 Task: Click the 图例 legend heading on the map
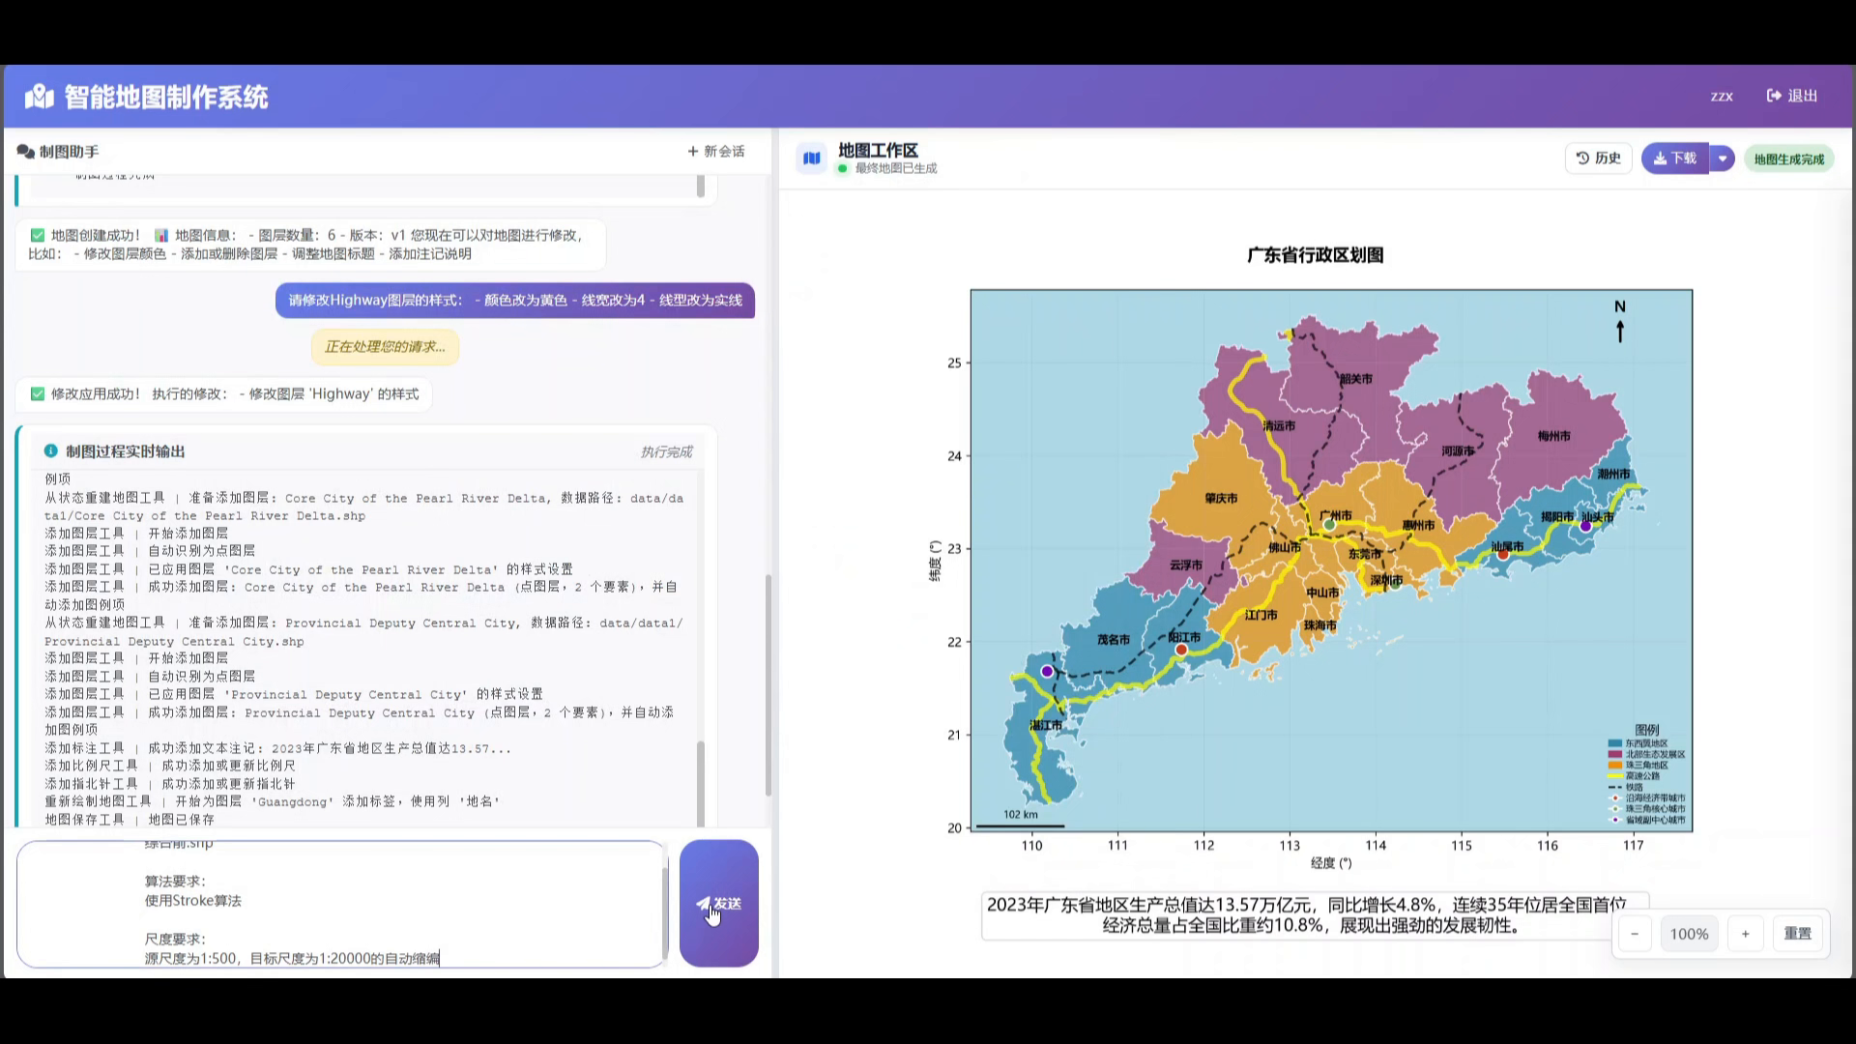tap(1647, 730)
